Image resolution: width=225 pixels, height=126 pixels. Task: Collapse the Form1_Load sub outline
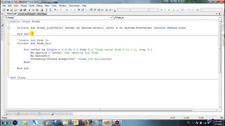(9, 28)
